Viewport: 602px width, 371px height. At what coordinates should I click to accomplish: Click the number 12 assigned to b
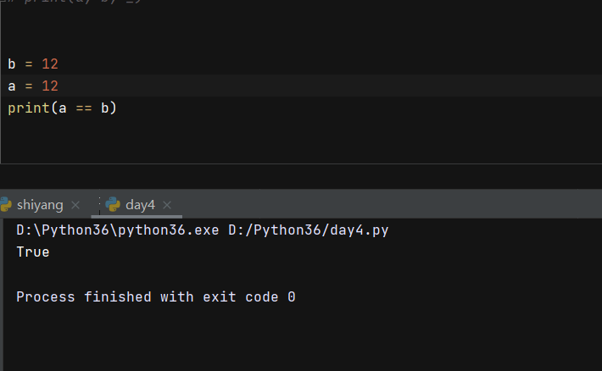click(49, 64)
